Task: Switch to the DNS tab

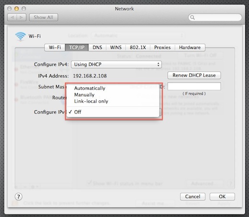Action: 97,48
